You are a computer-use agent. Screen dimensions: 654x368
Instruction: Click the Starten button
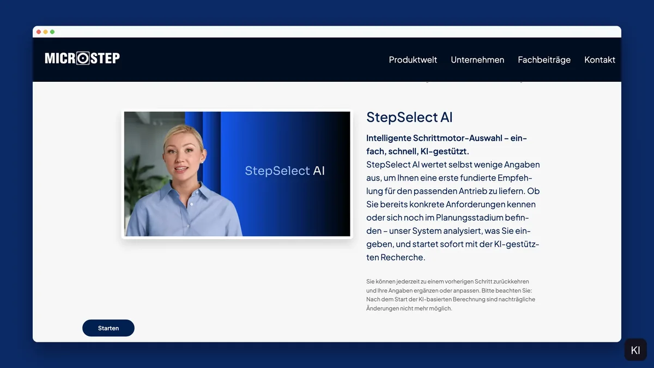click(108, 328)
